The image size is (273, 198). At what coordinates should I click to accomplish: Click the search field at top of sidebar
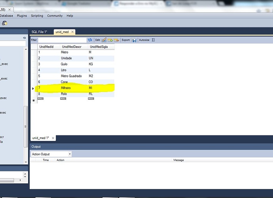tap(13, 43)
